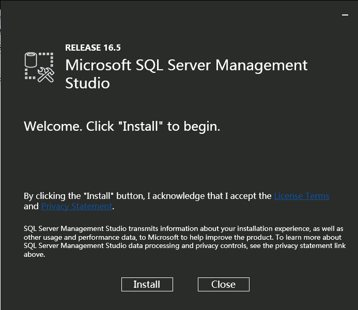Click the Microsoft SQL Server Management title
Image resolution: width=358 pixels, height=310 pixels.
[x=186, y=65]
